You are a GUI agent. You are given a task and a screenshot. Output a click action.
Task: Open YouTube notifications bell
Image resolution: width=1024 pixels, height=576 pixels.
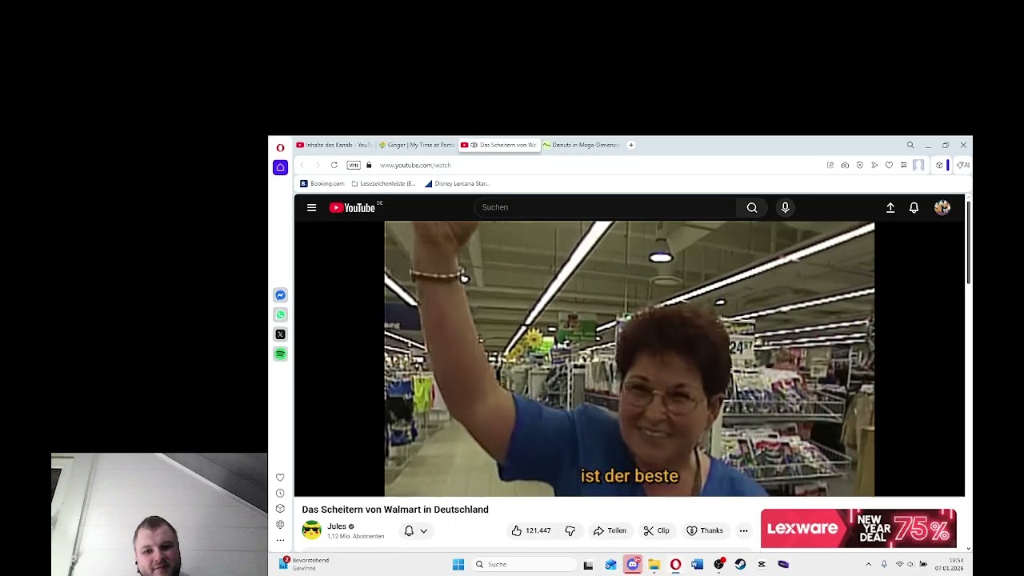click(x=914, y=207)
